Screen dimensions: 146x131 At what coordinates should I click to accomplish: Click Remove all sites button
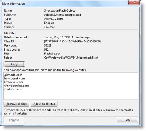[x=16, y=104]
